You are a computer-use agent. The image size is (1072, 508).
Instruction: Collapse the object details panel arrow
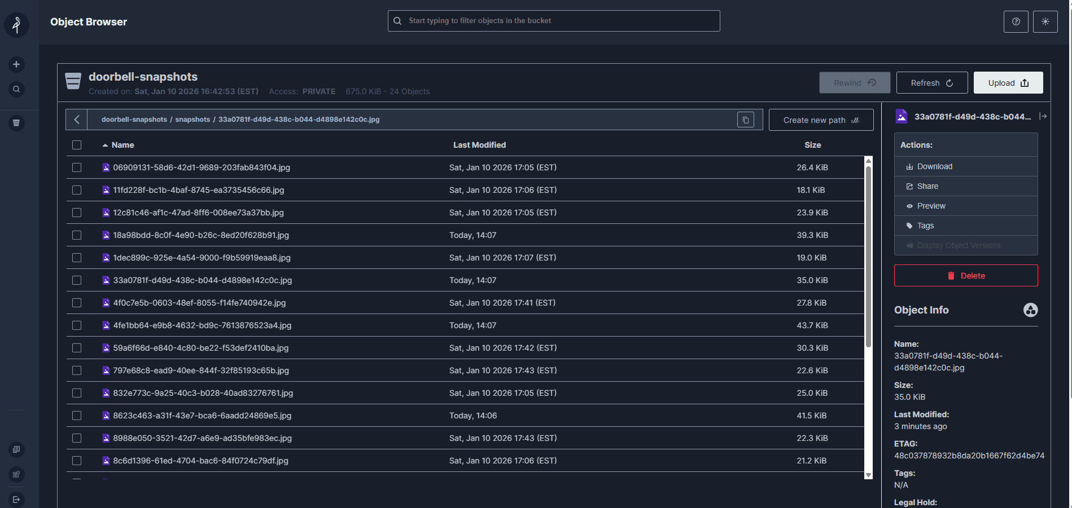(x=1043, y=116)
